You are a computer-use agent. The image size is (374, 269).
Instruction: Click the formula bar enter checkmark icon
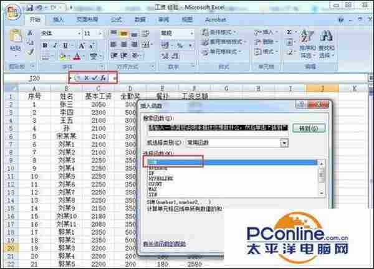(x=95, y=78)
